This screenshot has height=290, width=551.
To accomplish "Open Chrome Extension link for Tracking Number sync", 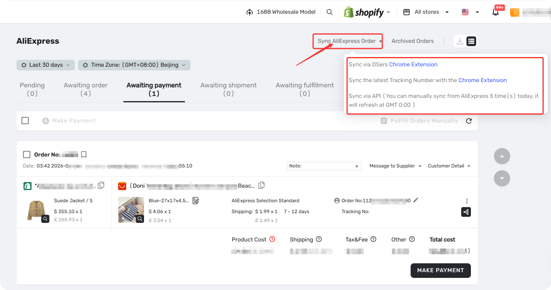I will [483, 80].
